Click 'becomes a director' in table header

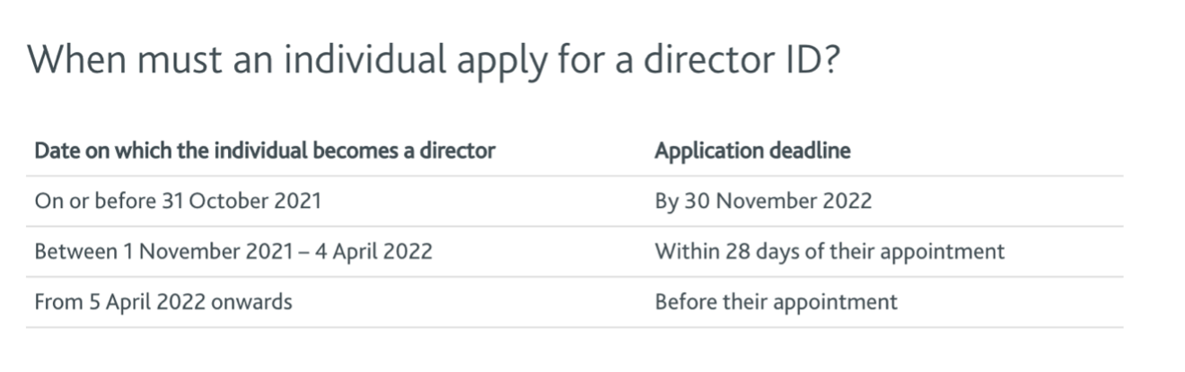[x=404, y=151]
